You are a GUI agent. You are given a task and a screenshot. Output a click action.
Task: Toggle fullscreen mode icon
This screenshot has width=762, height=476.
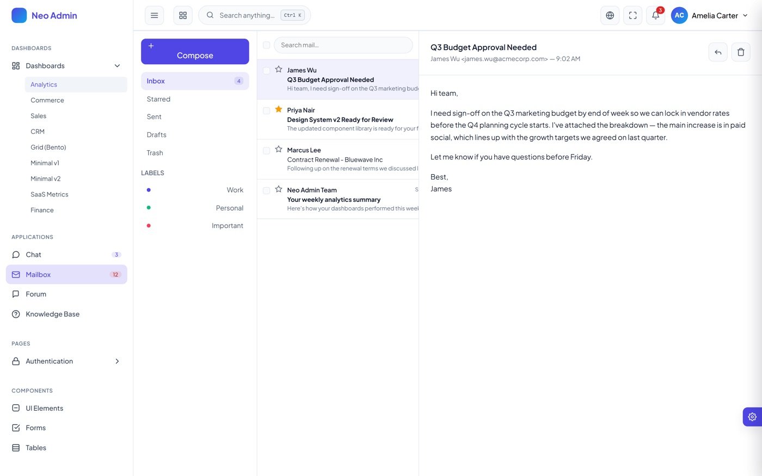coord(632,15)
